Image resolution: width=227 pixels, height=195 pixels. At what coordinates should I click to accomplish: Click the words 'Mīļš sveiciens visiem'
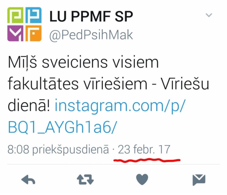pos(84,62)
